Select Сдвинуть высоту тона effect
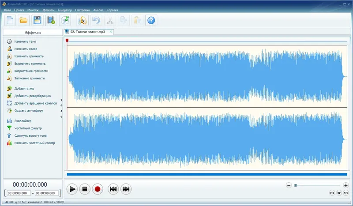 (x=26, y=135)
